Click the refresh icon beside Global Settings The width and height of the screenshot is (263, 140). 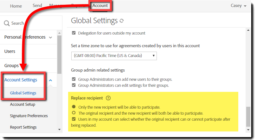tap(121, 21)
